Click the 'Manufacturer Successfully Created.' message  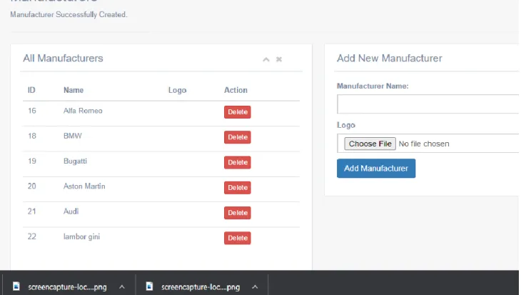[69, 14]
